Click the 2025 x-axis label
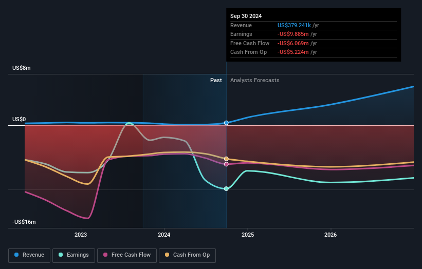 click(x=248, y=235)
